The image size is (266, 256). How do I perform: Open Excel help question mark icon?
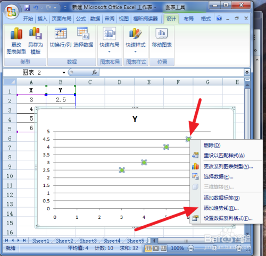point(219,19)
